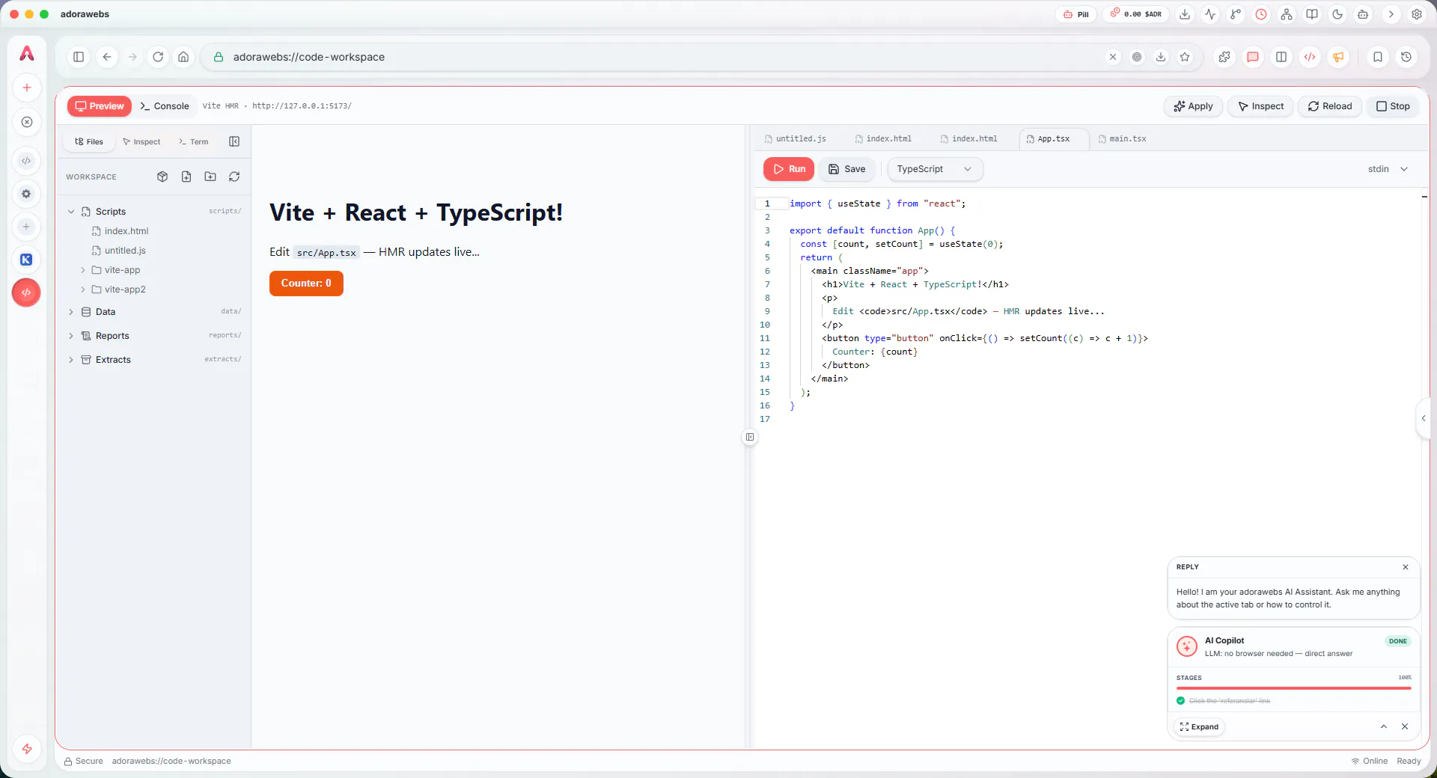
Task: Switch to main.tsx editor tab
Action: click(x=1122, y=139)
